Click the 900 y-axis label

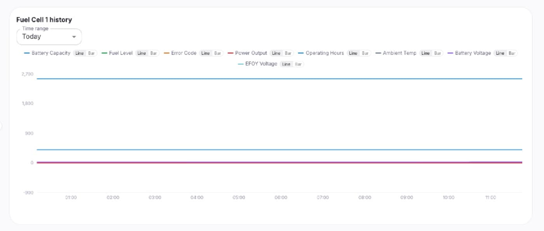coord(29,133)
